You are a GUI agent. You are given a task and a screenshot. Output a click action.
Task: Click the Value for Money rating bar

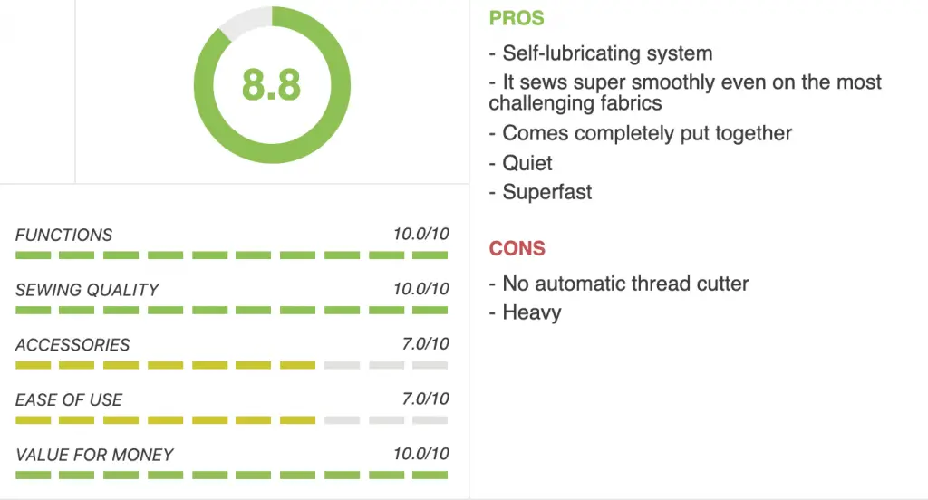click(231, 476)
